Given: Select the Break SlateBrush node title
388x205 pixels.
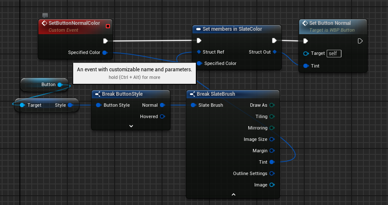Looking at the screenshot, I should pyautogui.click(x=216, y=94).
